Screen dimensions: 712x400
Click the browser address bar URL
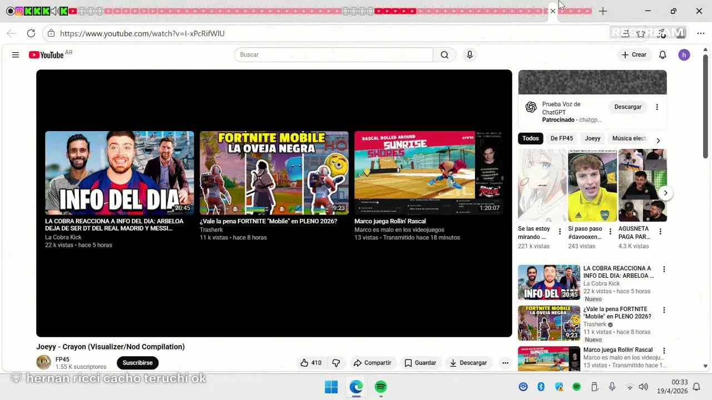(x=142, y=33)
